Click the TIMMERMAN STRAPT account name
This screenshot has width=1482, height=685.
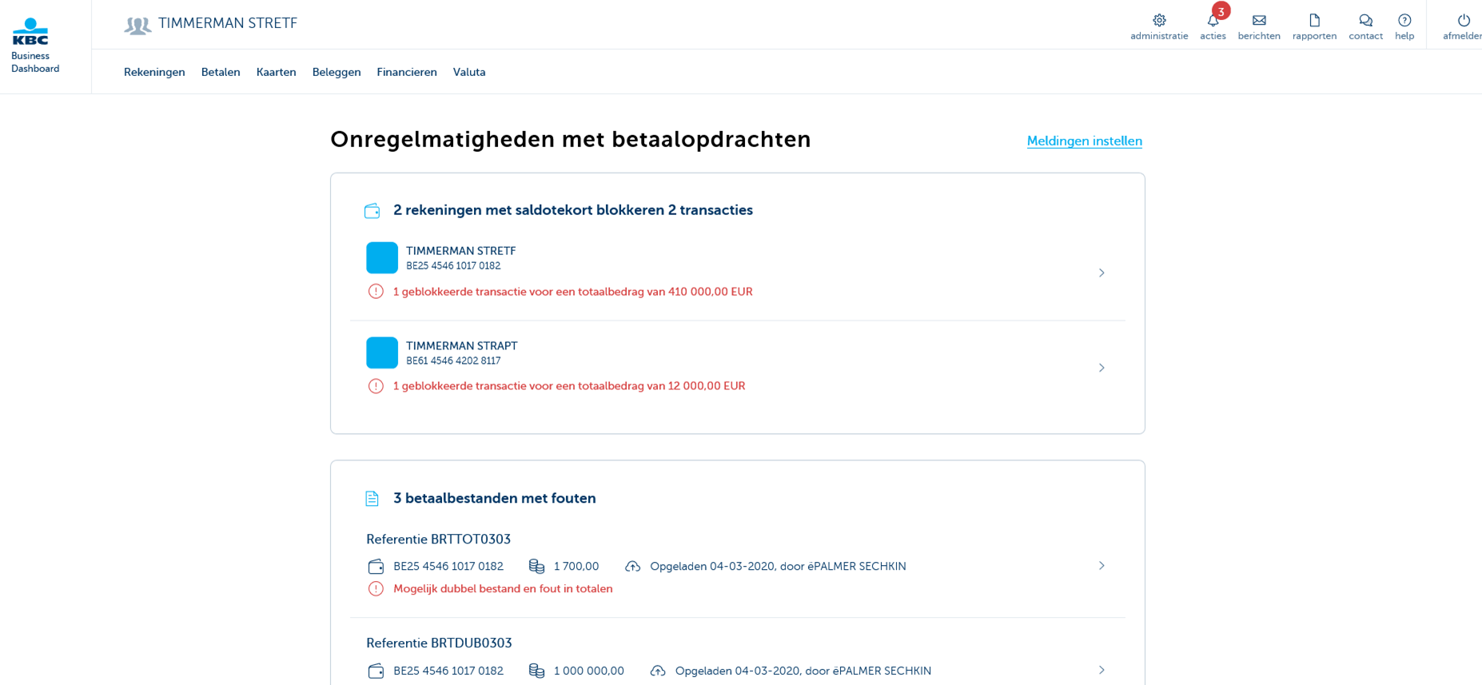462,346
